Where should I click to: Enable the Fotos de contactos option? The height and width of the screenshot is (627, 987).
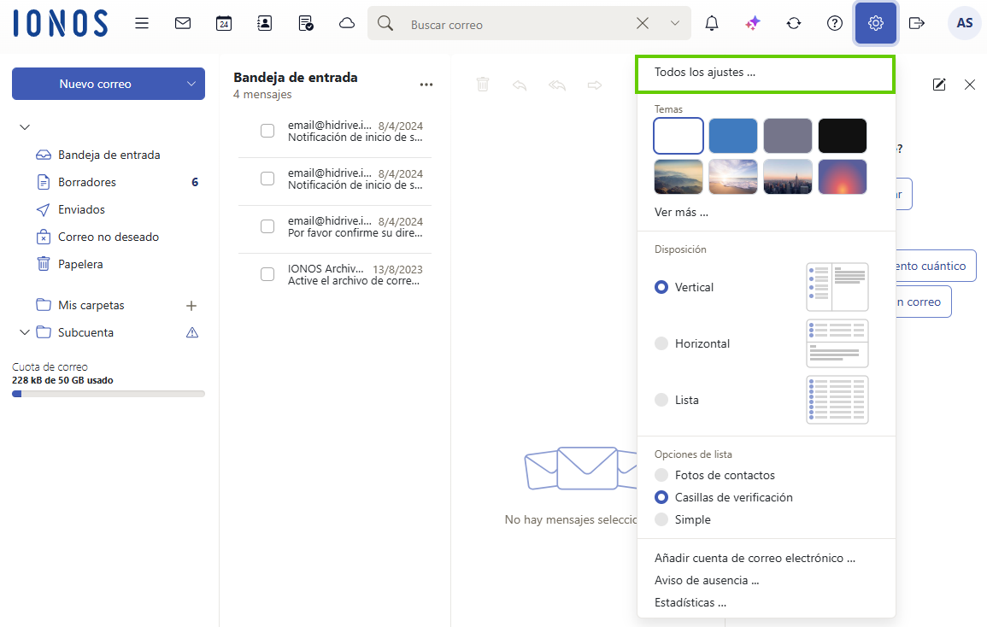click(661, 475)
